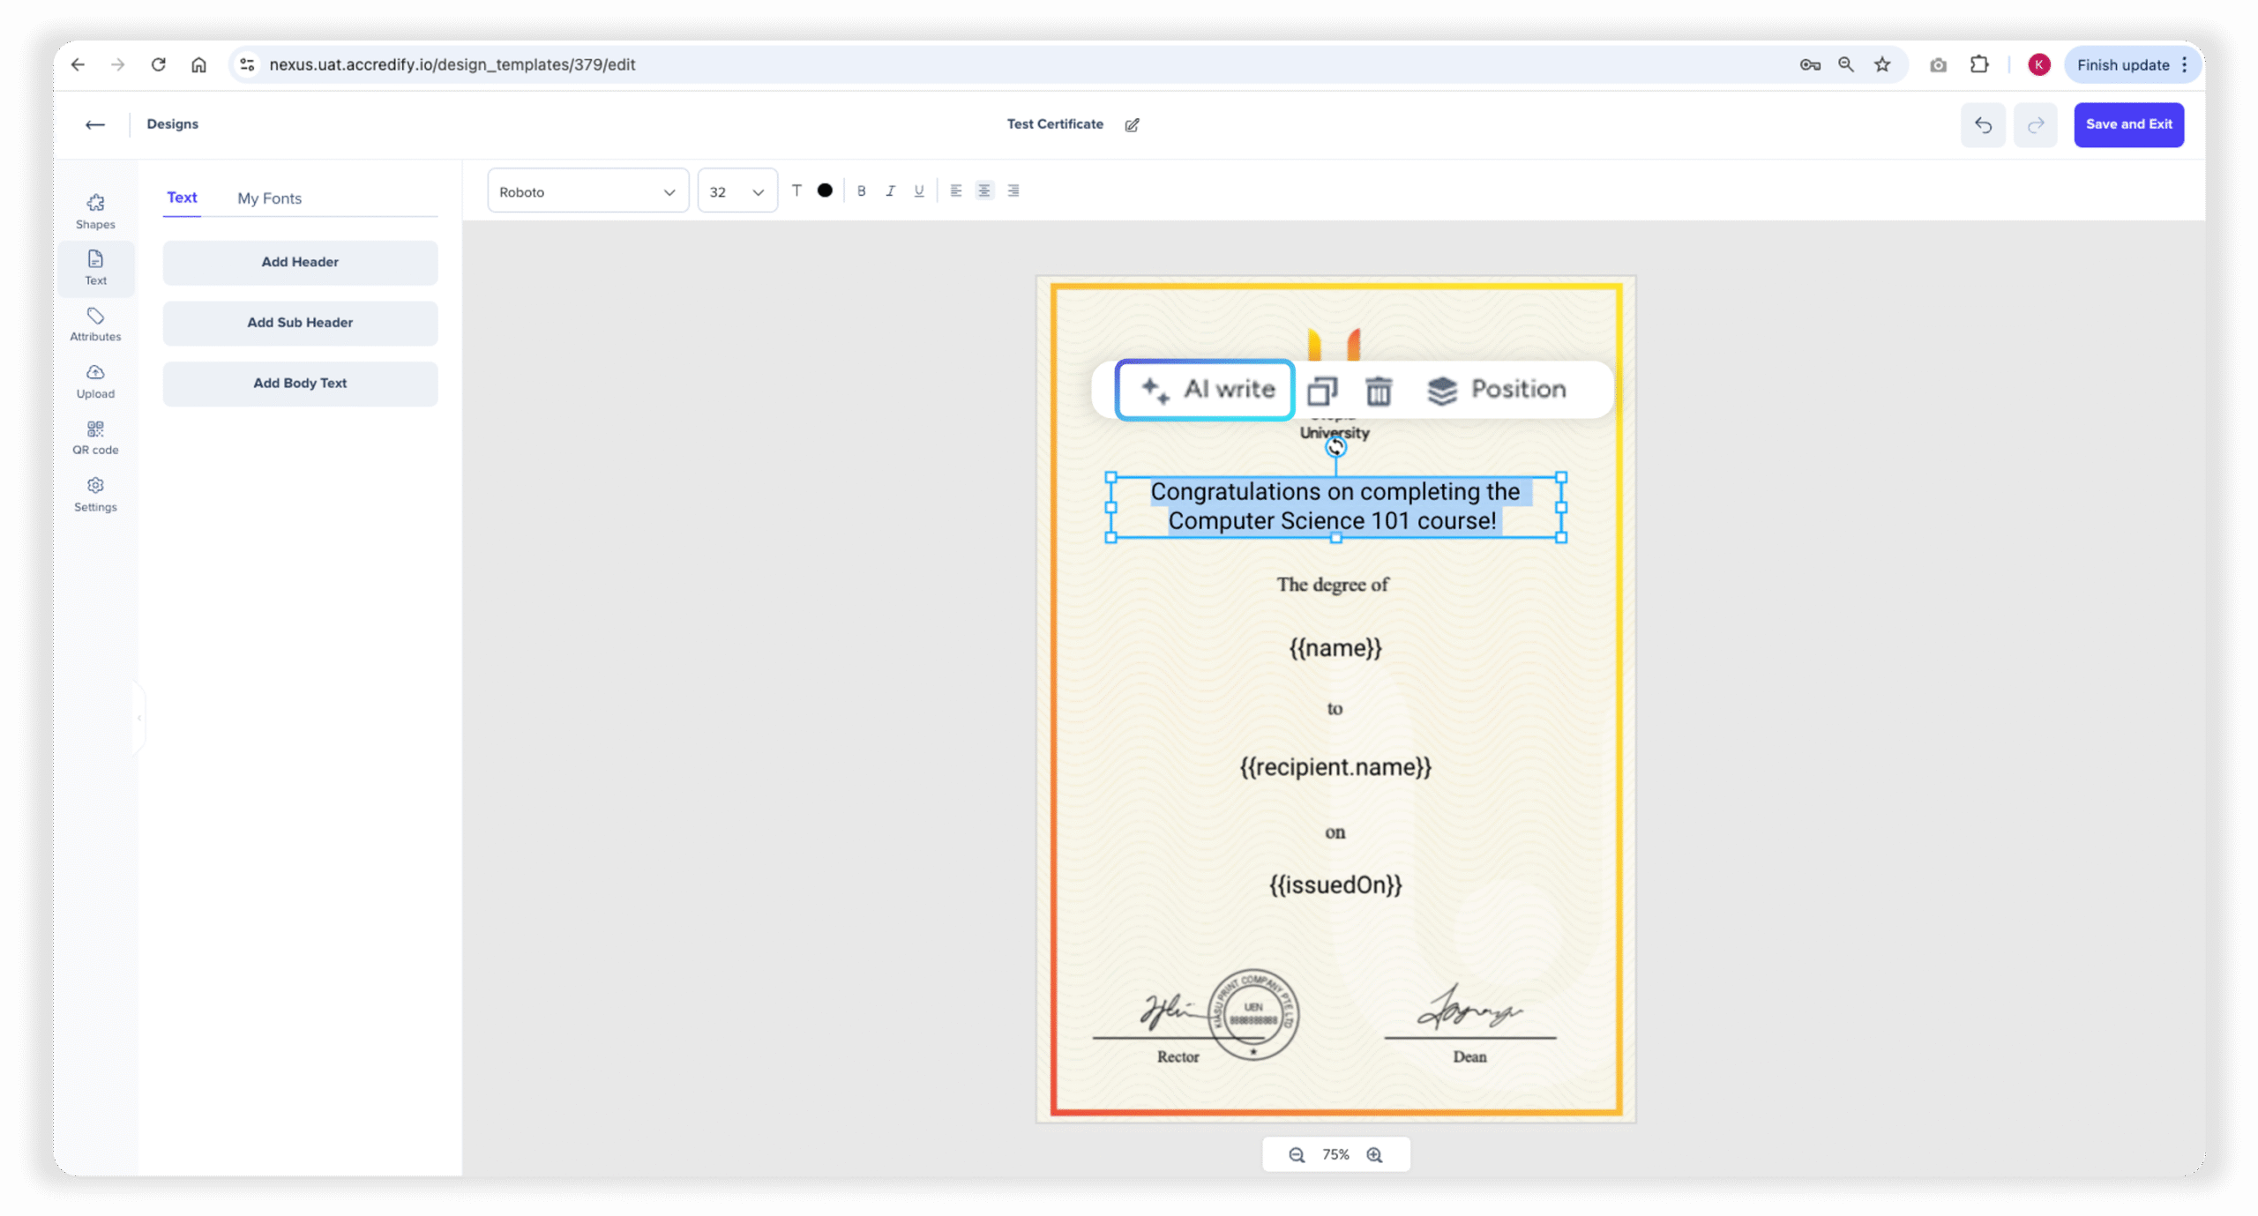
Task: Undo the last design change
Action: 1983,125
